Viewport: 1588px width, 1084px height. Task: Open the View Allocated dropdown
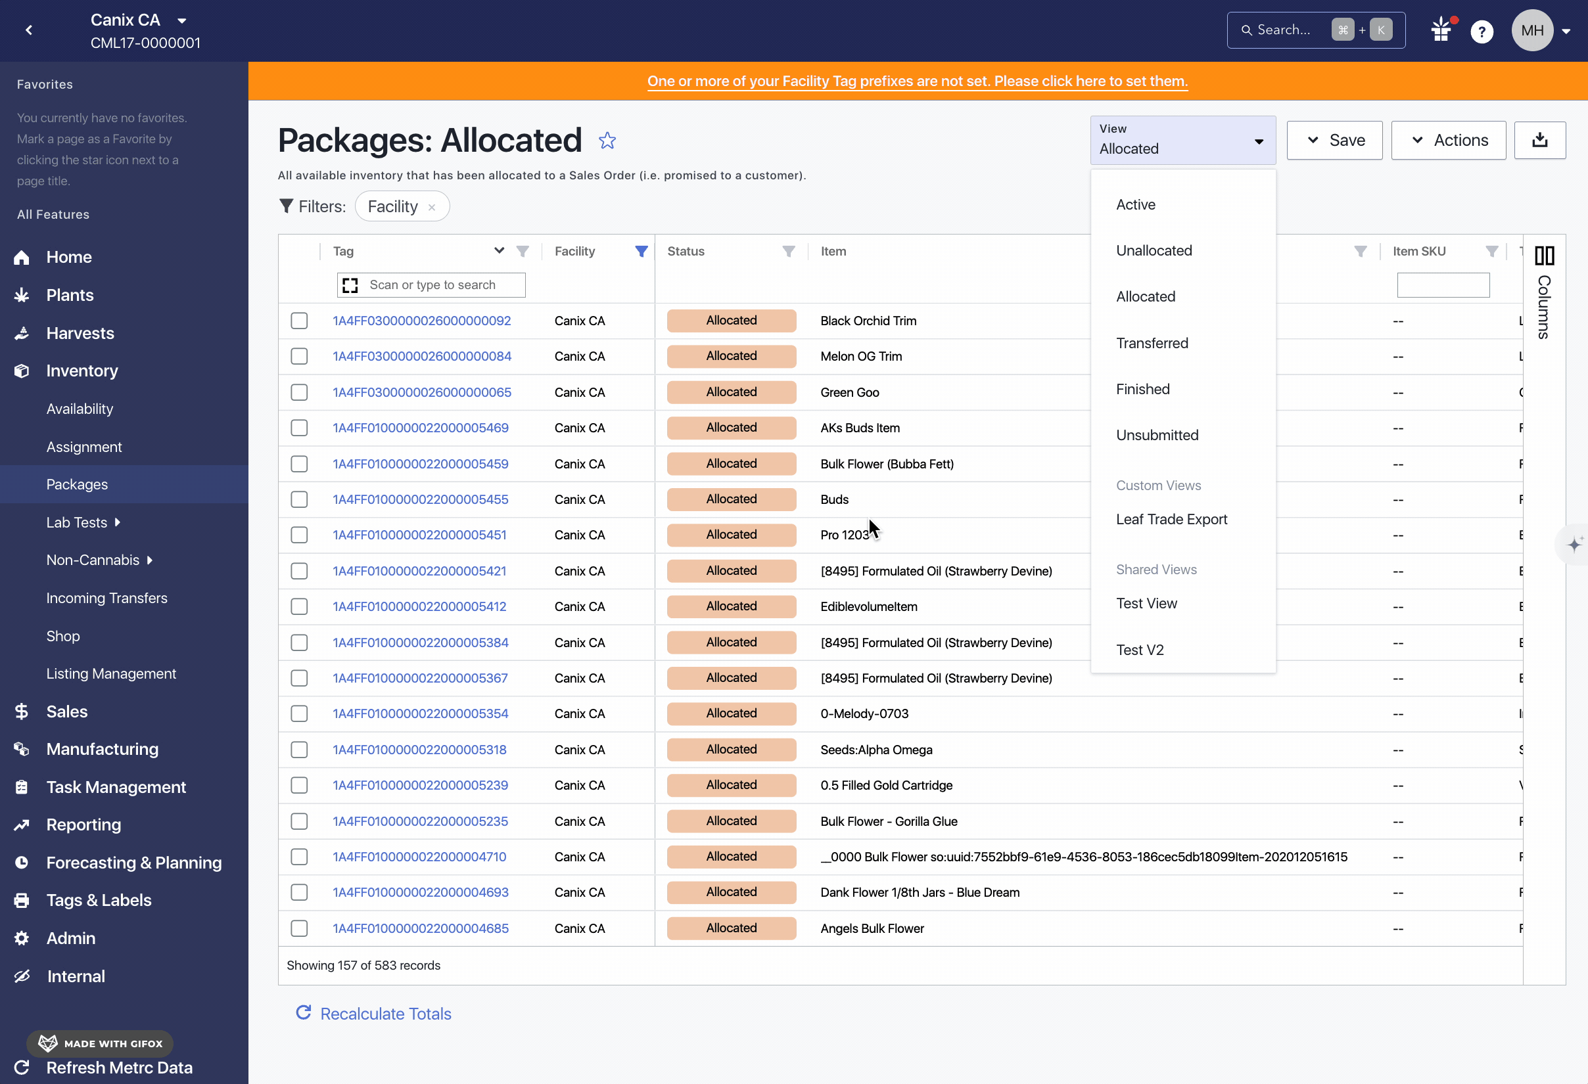1183,140
